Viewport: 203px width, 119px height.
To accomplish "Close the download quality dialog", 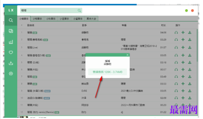I will point(127,55).
